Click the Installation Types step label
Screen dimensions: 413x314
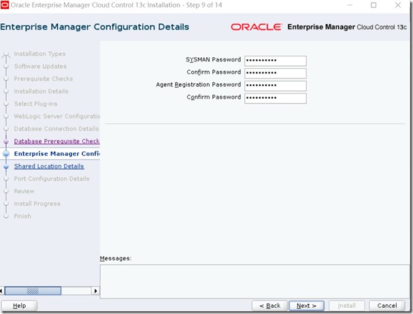39,54
